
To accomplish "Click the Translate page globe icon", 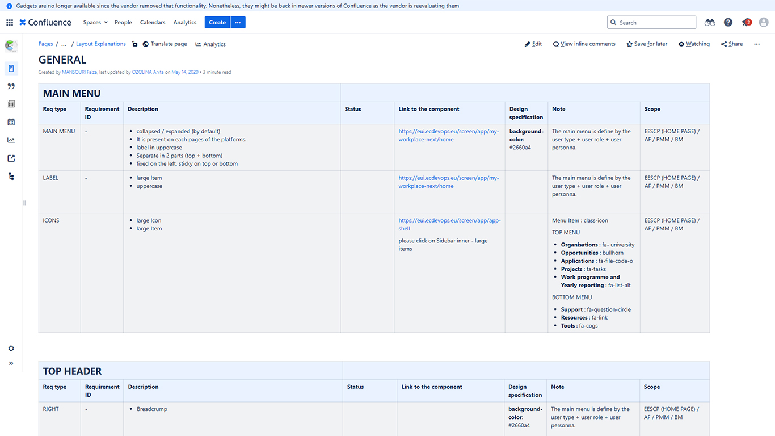I will (x=146, y=44).
